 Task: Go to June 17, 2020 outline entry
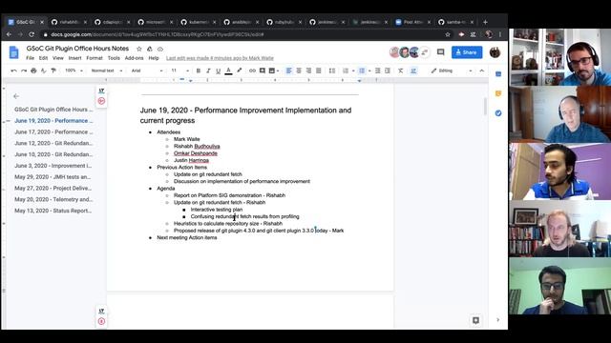pyautogui.click(x=53, y=131)
